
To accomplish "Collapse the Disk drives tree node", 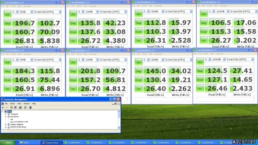I will click(6, 117).
